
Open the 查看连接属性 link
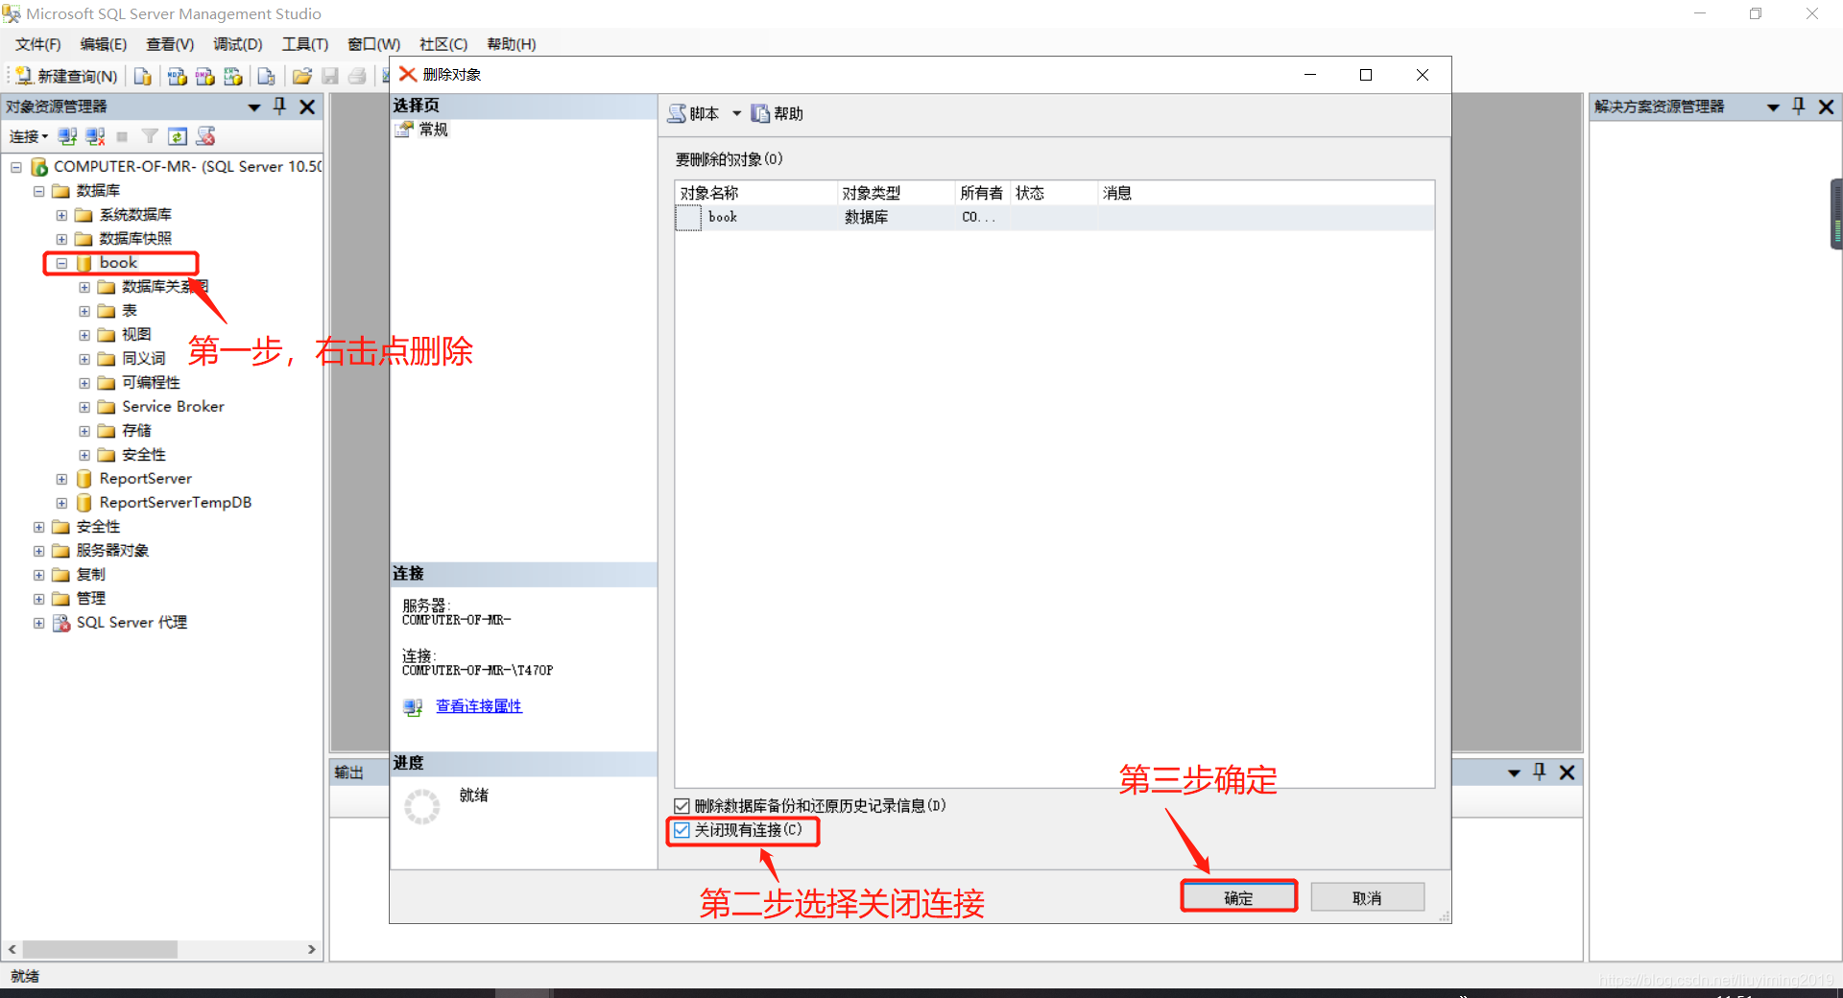coord(479,706)
